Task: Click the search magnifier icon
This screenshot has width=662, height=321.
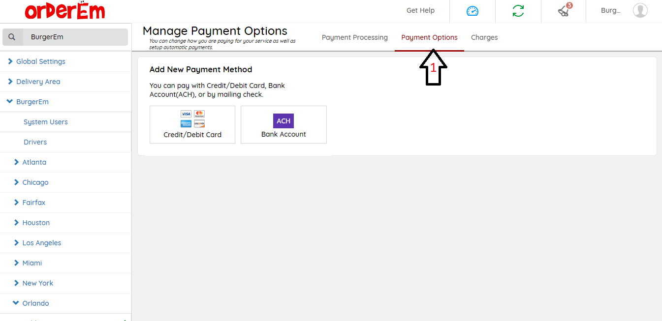Action: pyautogui.click(x=12, y=37)
